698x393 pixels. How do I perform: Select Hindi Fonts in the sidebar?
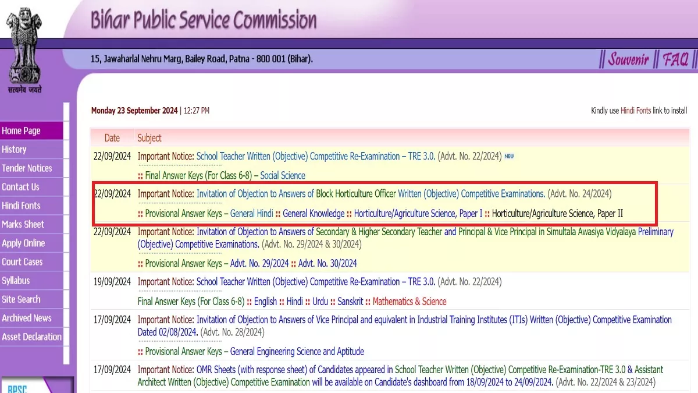[x=31, y=206]
